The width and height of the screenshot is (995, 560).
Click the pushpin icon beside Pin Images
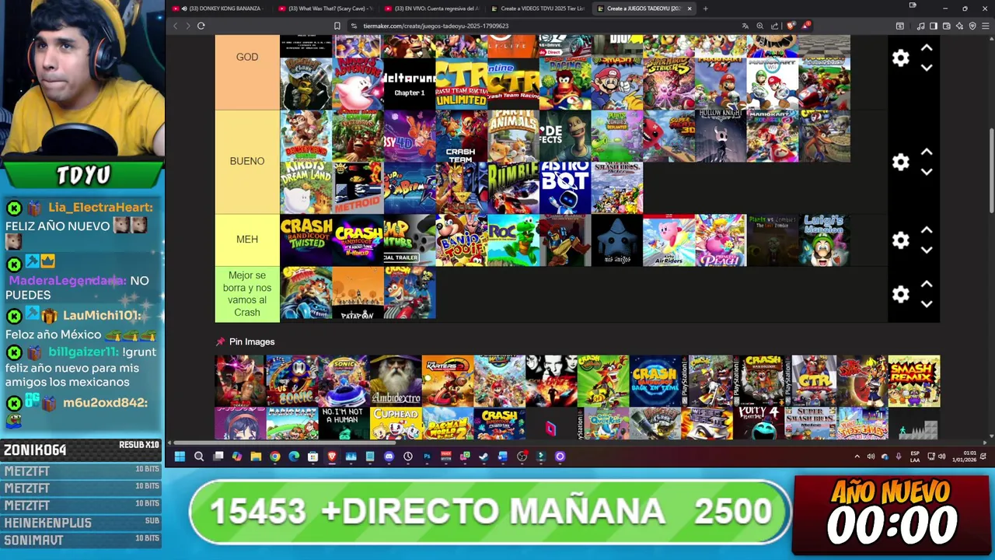(x=220, y=341)
